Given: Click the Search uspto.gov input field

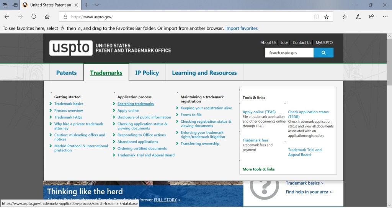Looking at the screenshot, I should pos(289,53).
